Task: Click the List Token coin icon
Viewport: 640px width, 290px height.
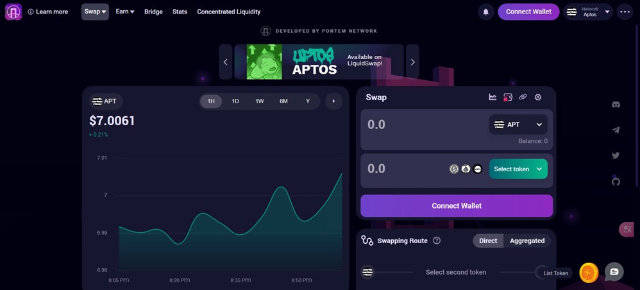Action: click(x=588, y=273)
